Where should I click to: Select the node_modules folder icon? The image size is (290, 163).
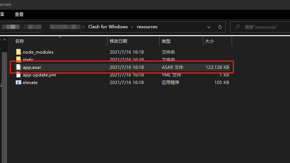coord(18,52)
